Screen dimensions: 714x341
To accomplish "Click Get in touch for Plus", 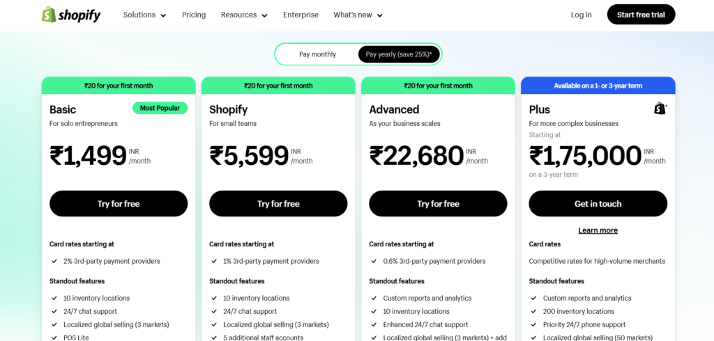I will click(598, 204).
